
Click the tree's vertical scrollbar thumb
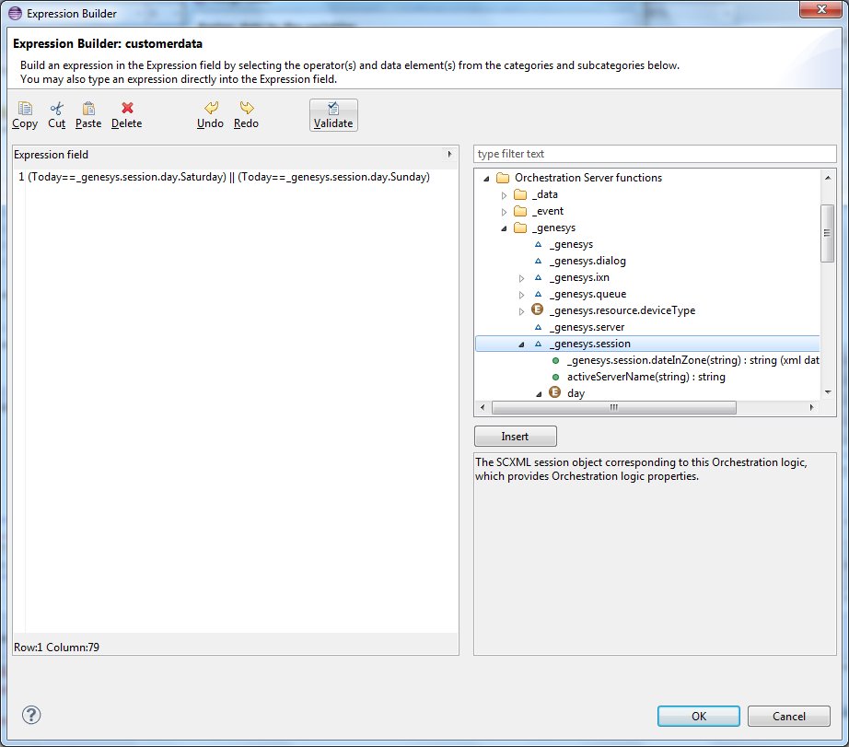tap(827, 233)
